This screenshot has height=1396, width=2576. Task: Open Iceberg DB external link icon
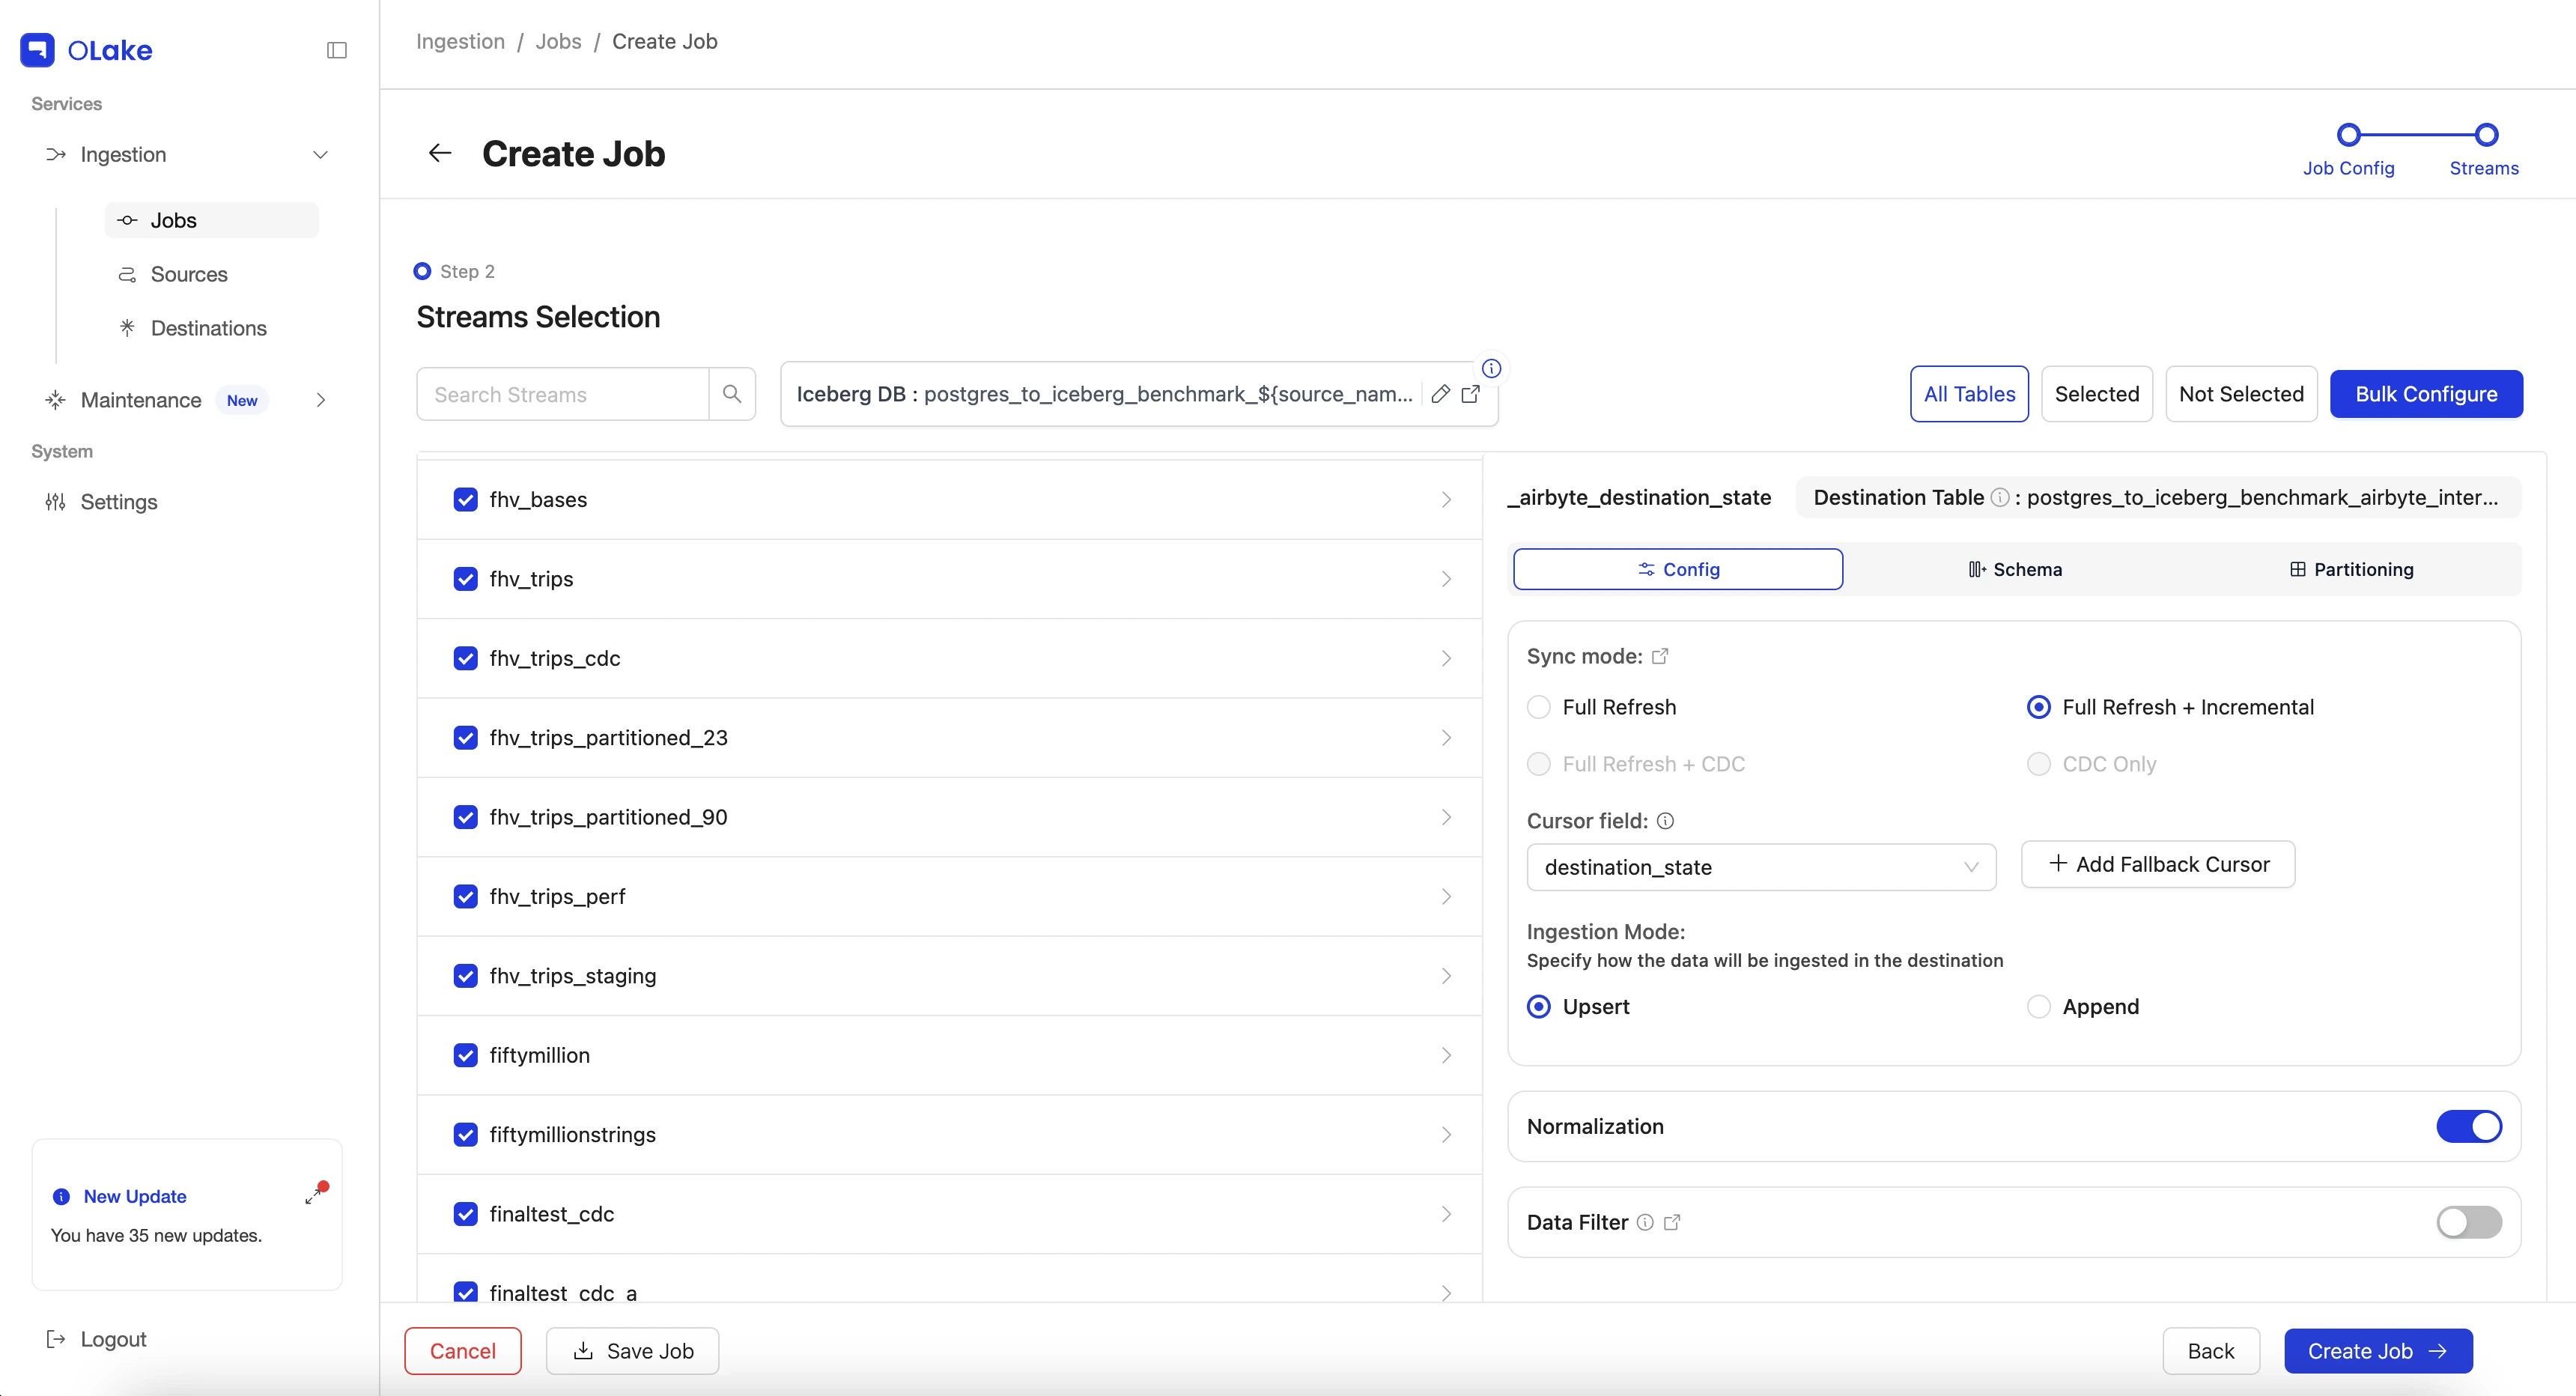[x=1471, y=394]
